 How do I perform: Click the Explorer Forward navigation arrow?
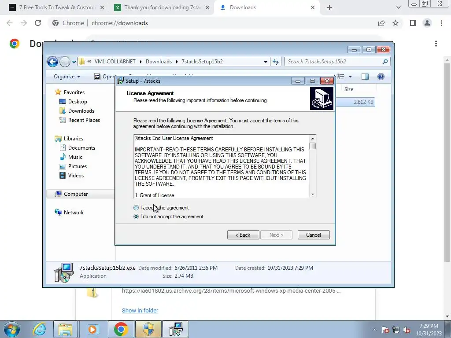[x=65, y=62]
